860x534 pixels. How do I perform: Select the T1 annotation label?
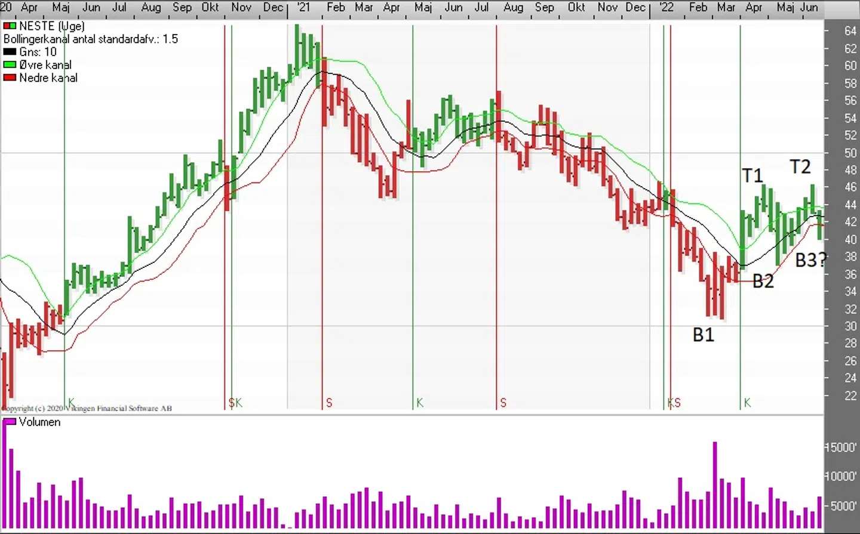coord(752,175)
